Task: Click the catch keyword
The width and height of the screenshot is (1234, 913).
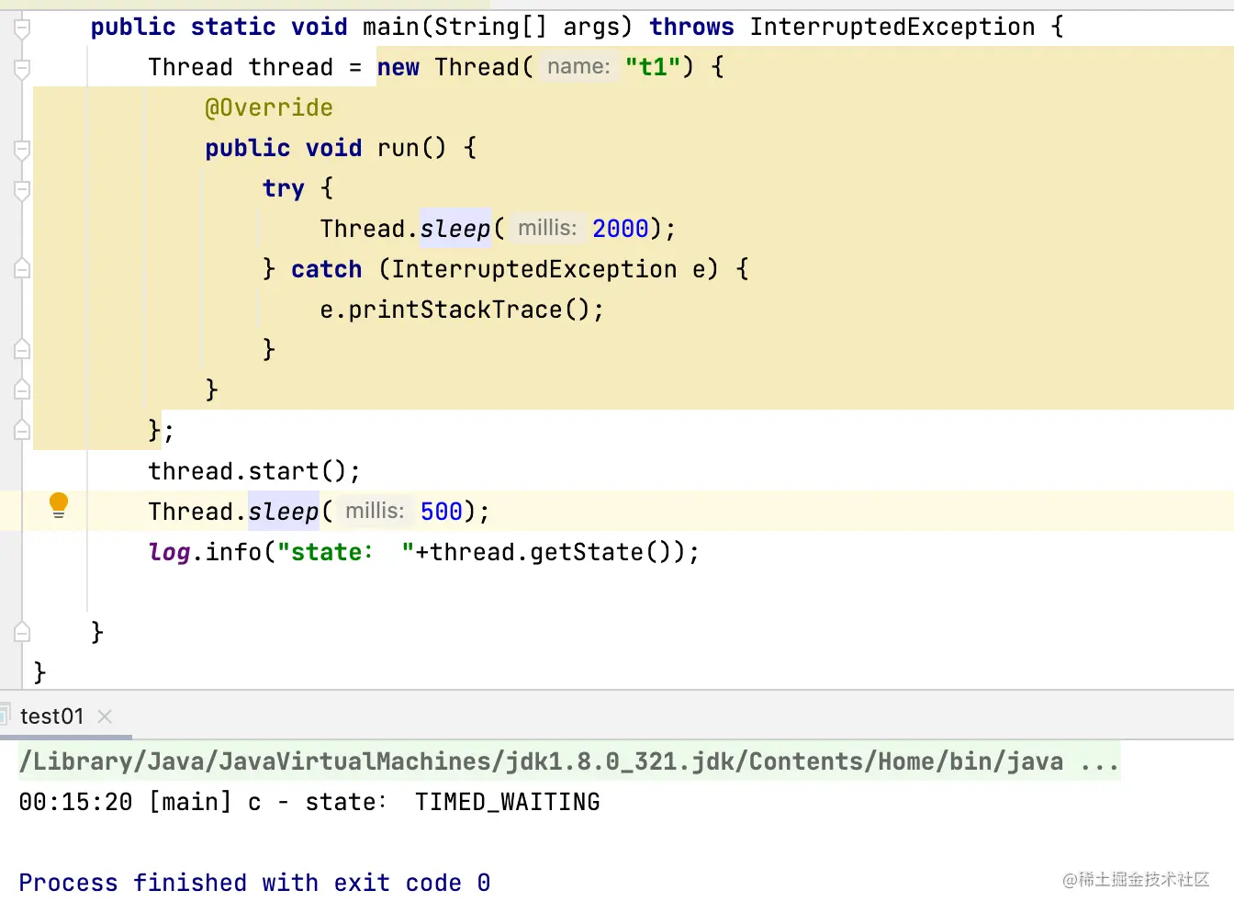Action: point(327,269)
